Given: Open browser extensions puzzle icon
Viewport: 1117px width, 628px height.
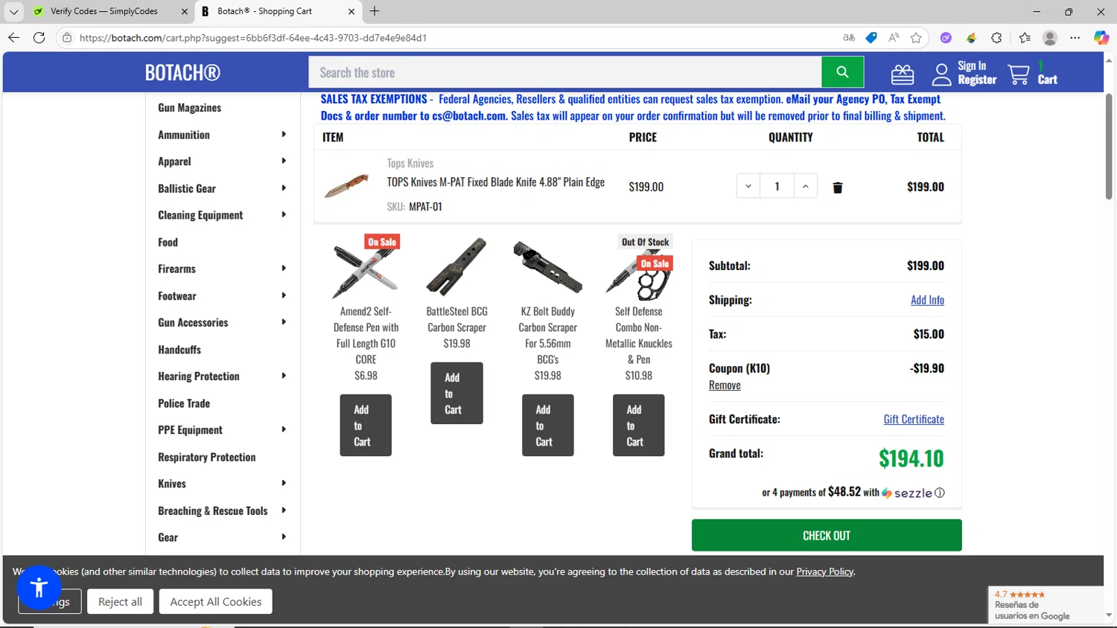Looking at the screenshot, I should (996, 38).
